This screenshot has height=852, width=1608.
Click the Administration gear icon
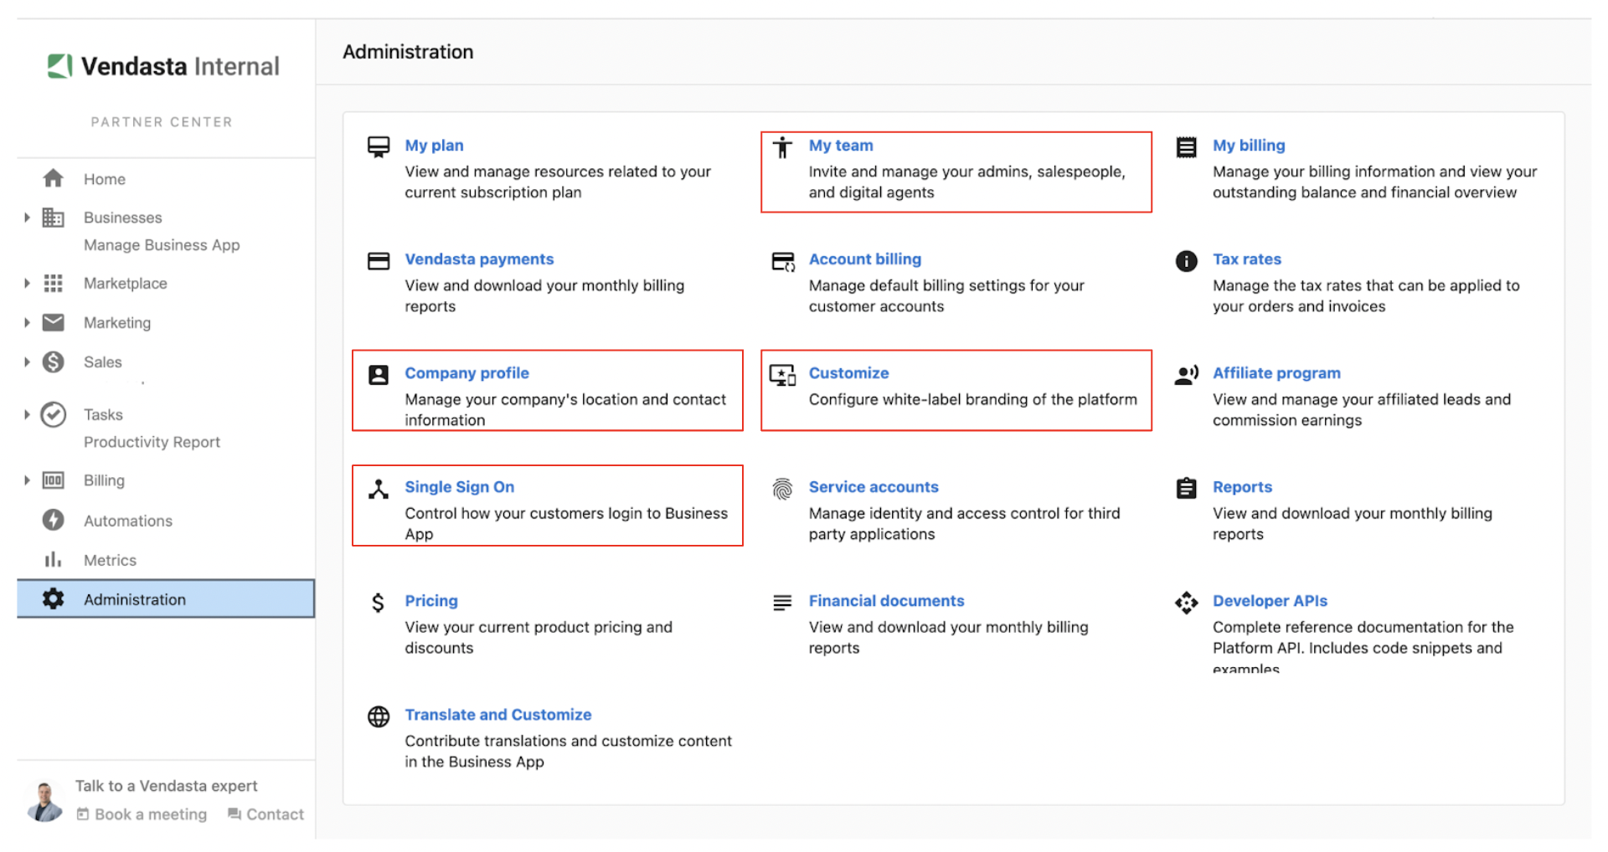(x=54, y=598)
